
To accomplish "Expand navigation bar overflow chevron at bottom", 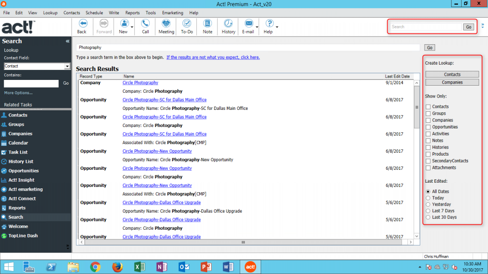I will coord(68,247).
